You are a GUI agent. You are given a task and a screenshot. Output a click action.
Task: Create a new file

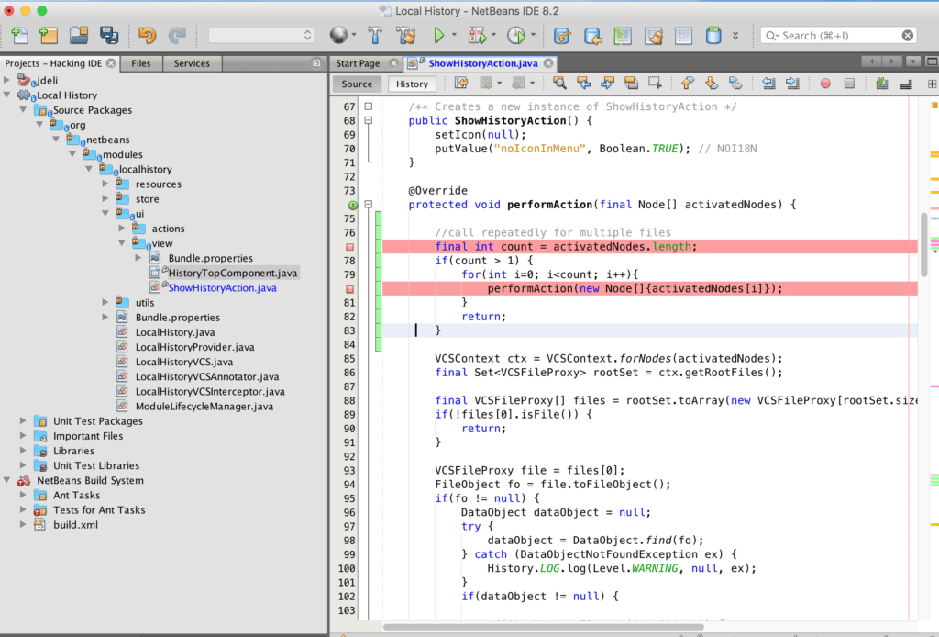pos(18,35)
